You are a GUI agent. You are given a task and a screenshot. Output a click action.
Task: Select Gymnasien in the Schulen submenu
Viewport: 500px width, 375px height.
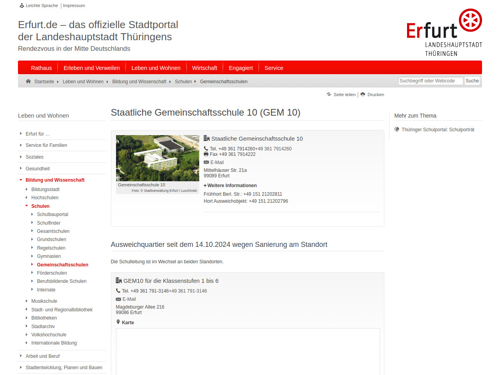49,256
